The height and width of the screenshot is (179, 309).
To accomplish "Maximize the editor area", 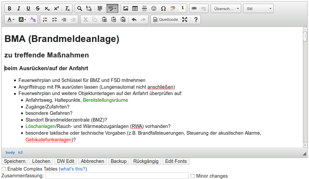I will tap(184, 19).
